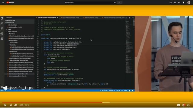Mute the video volume
Image resolution: width=193 pixels, height=108 pixels.
point(16,105)
